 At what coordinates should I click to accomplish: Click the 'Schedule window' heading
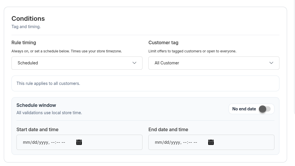[36, 105]
